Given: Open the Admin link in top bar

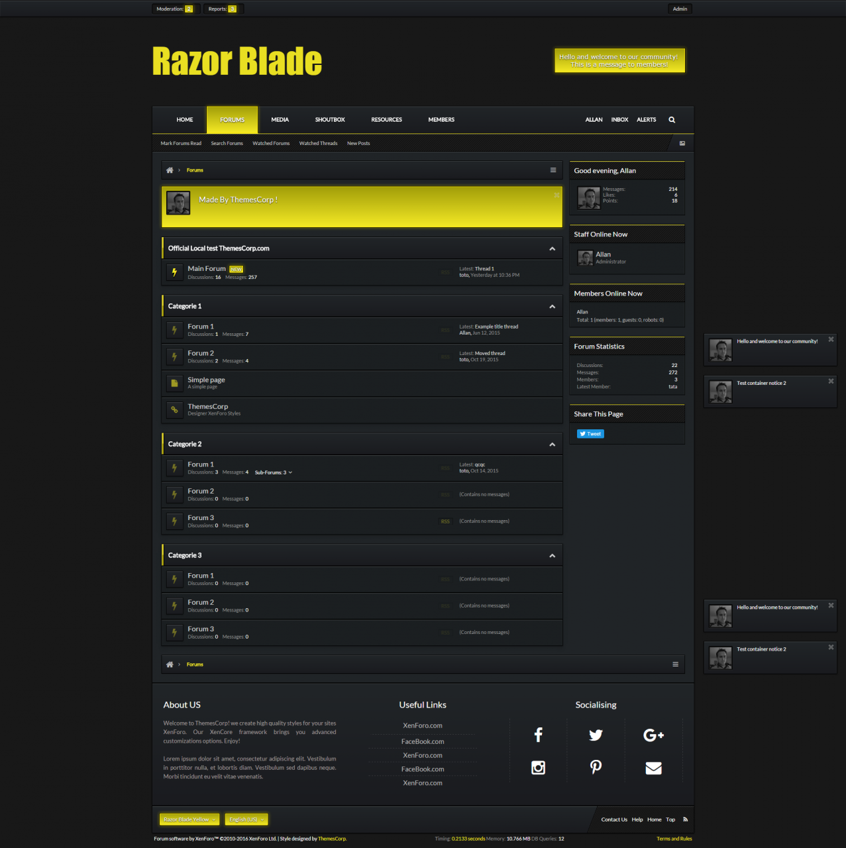Looking at the screenshot, I should [x=680, y=9].
